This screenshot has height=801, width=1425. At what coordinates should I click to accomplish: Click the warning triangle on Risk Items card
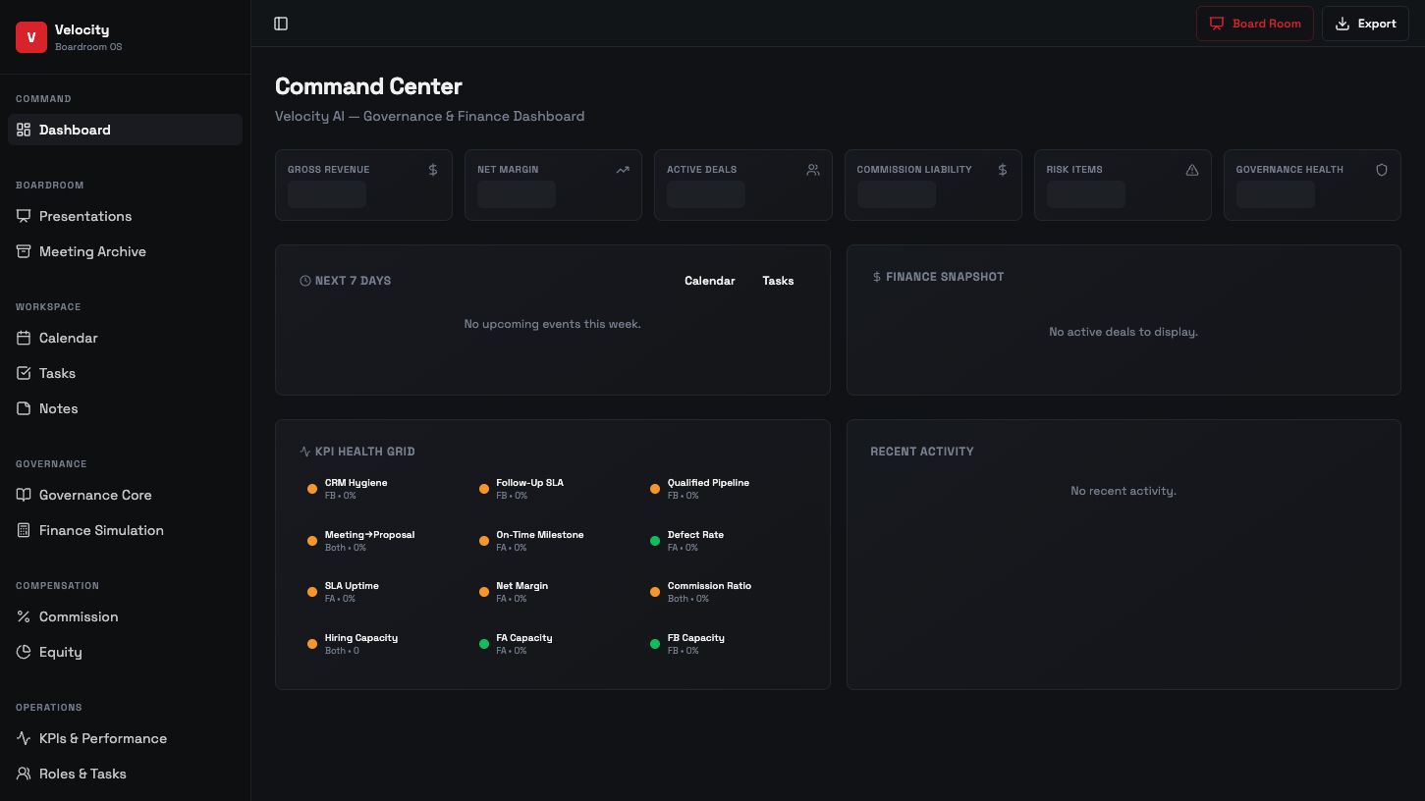[x=1192, y=170]
